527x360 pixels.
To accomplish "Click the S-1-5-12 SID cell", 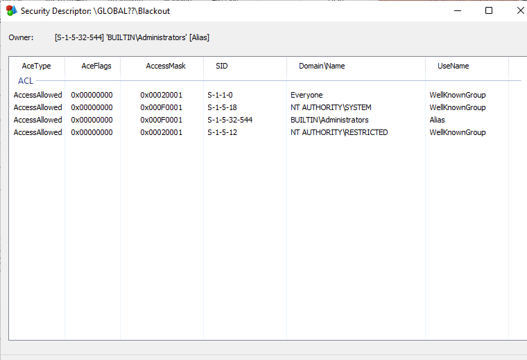I will pyautogui.click(x=222, y=132).
